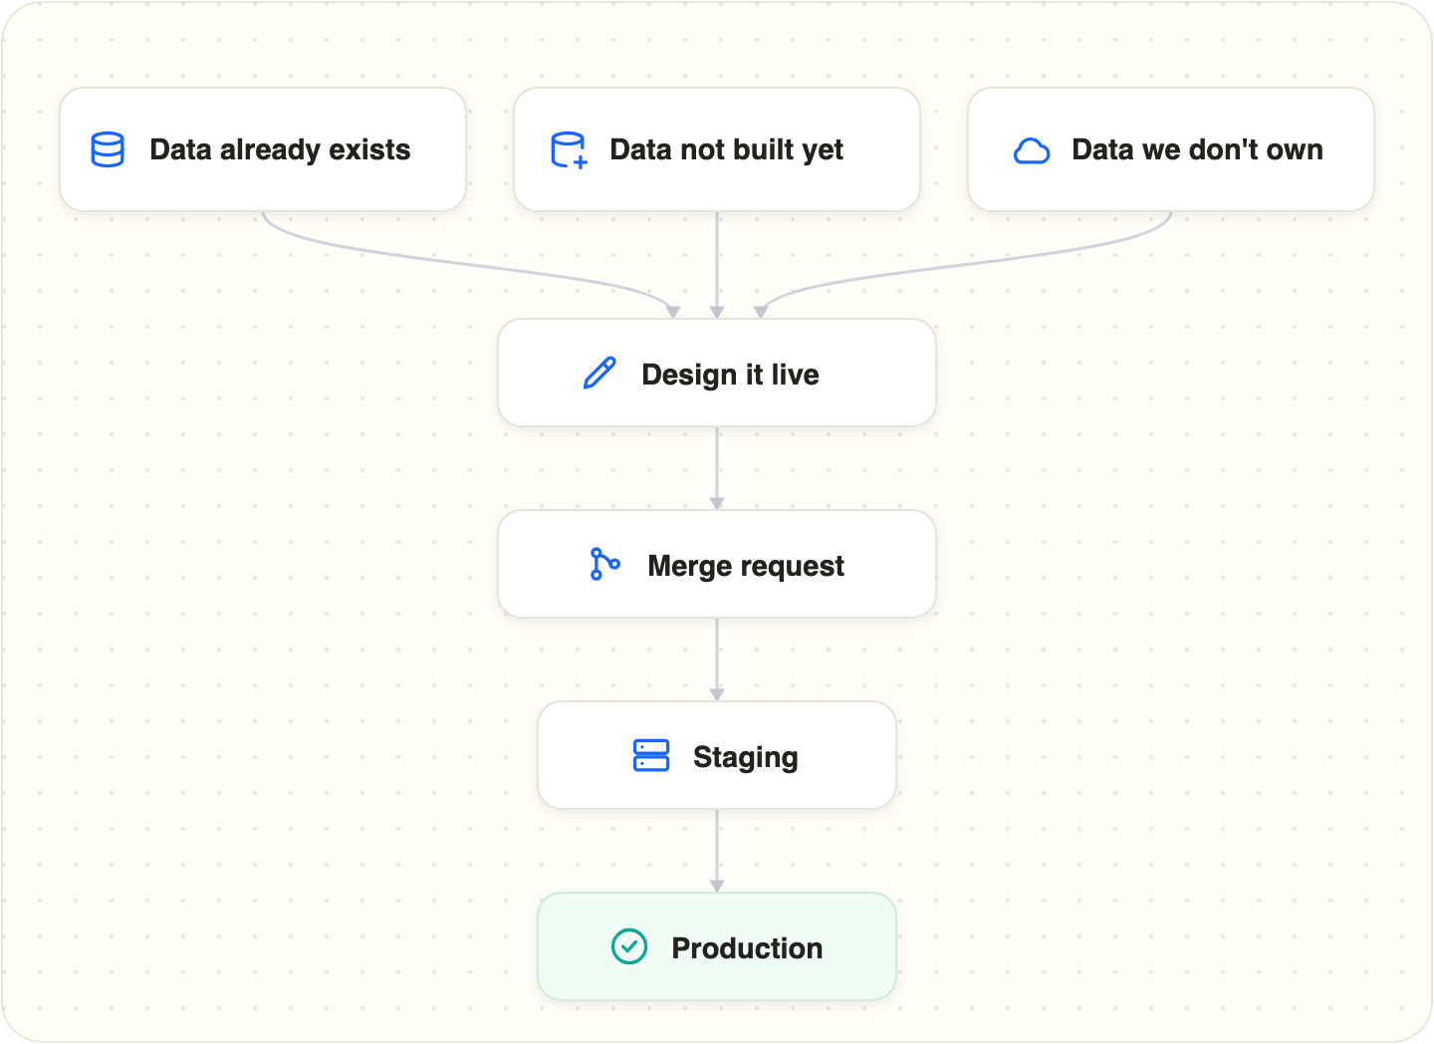Select the "Data we don't own" label
1434x1044 pixels.
click(x=1197, y=149)
